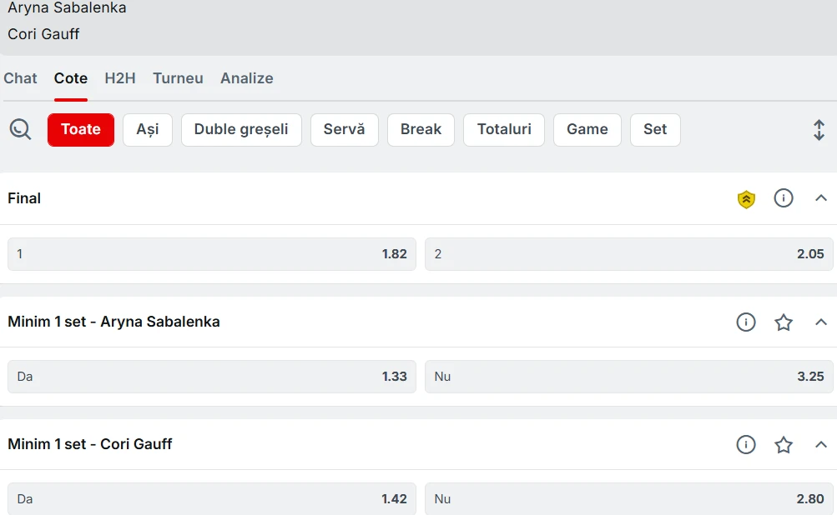Collapse the Final market section

coord(821,198)
